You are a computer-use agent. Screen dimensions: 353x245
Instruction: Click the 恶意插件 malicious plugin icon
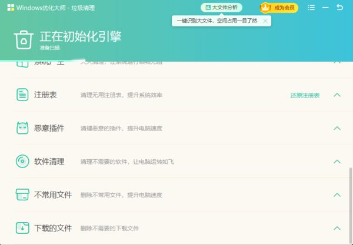point(22,128)
